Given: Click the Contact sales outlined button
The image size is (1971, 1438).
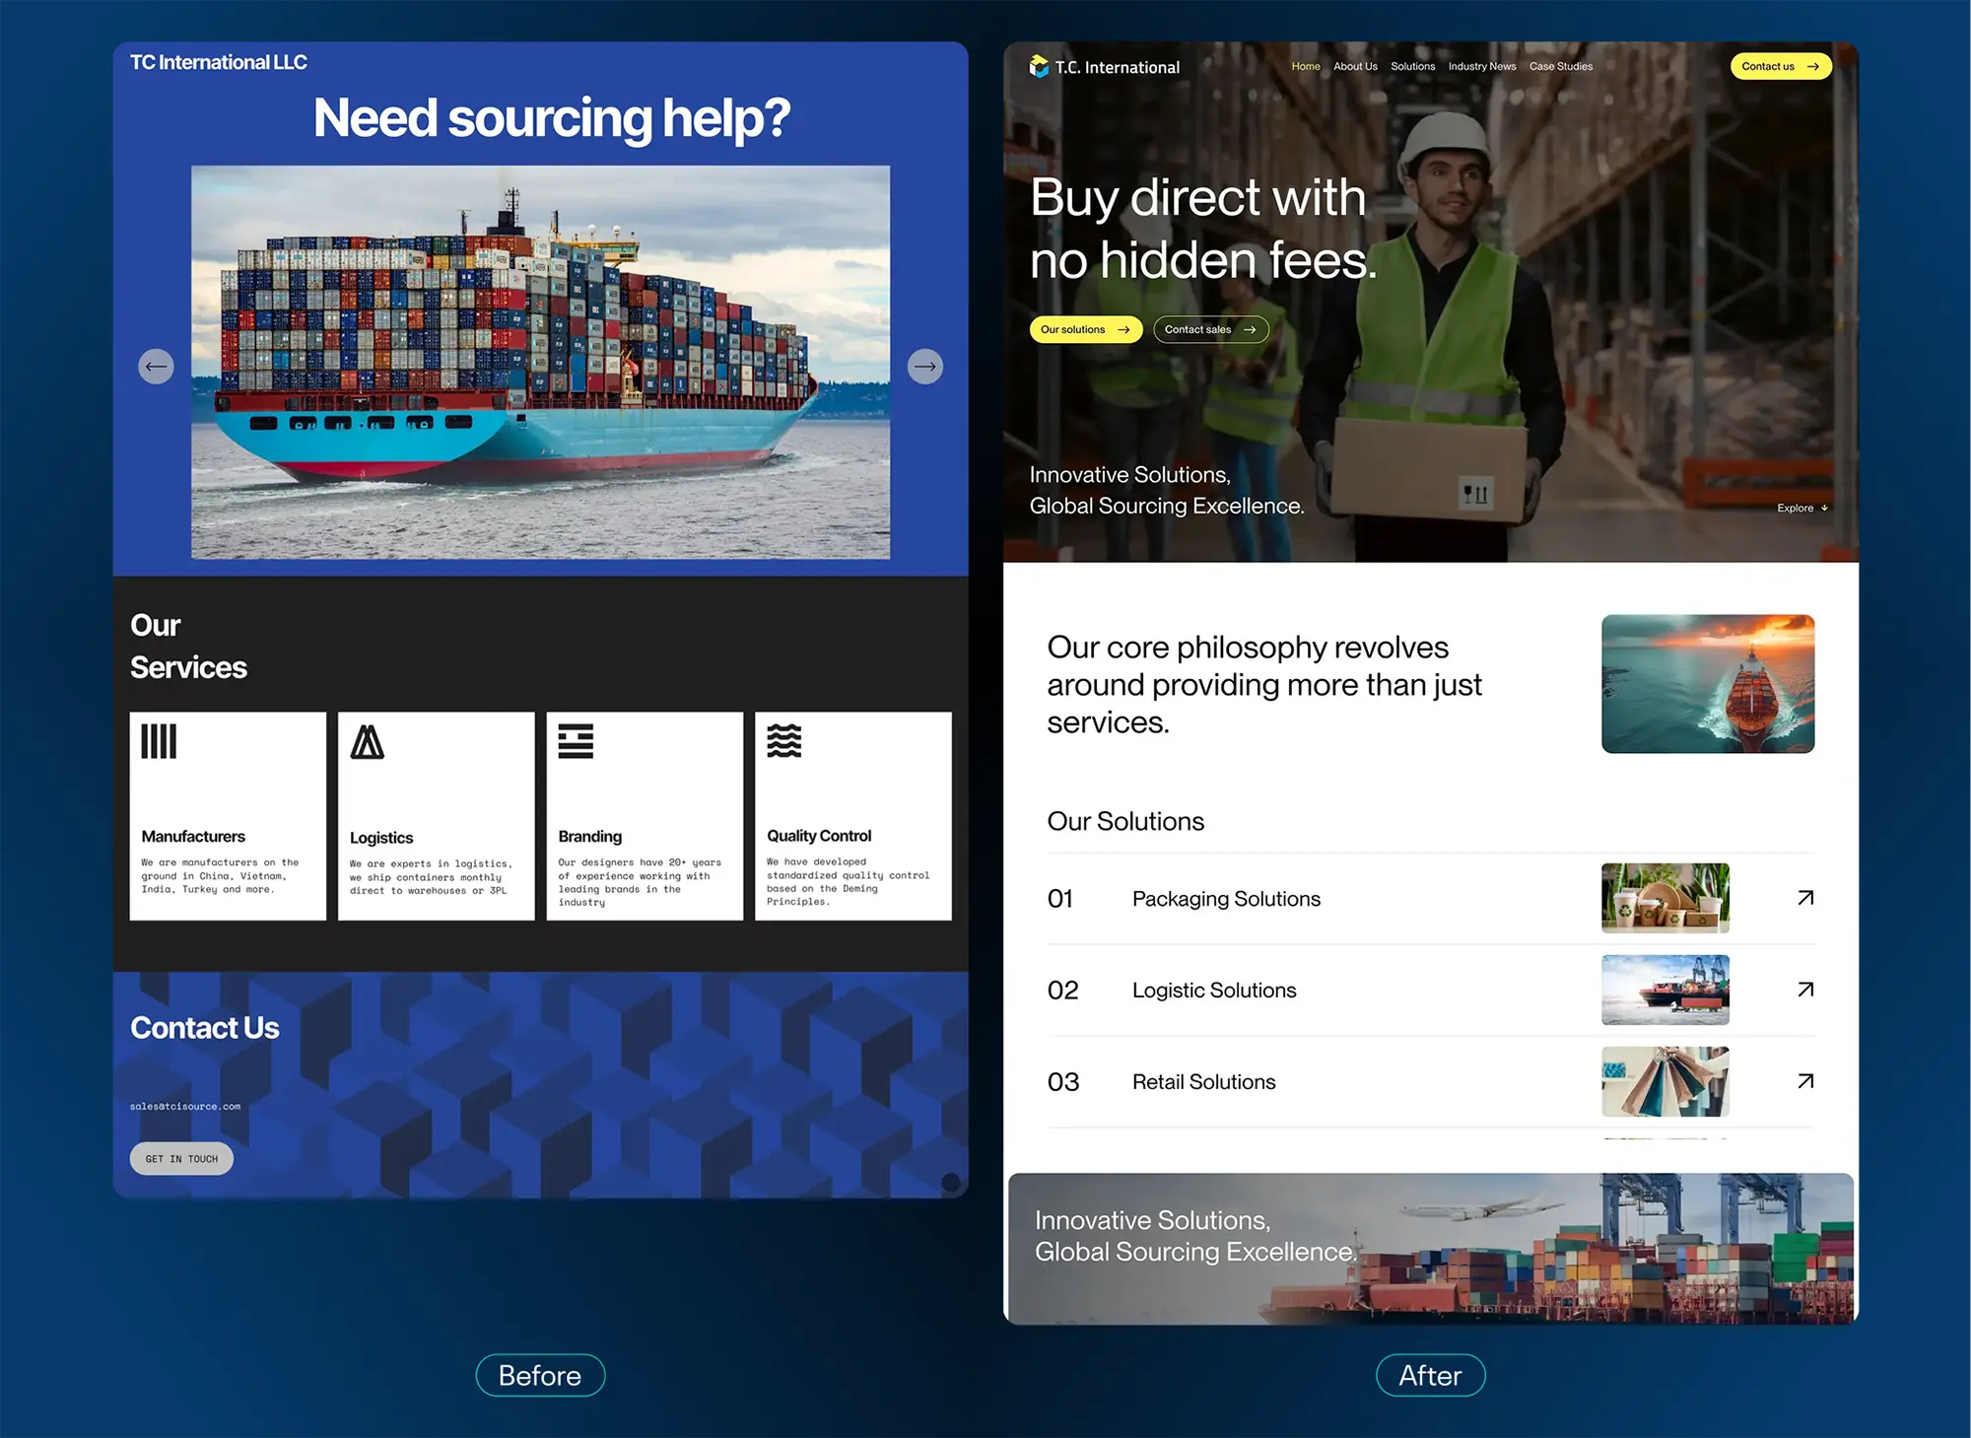Looking at the screenshot, I should coord(1210,329).
